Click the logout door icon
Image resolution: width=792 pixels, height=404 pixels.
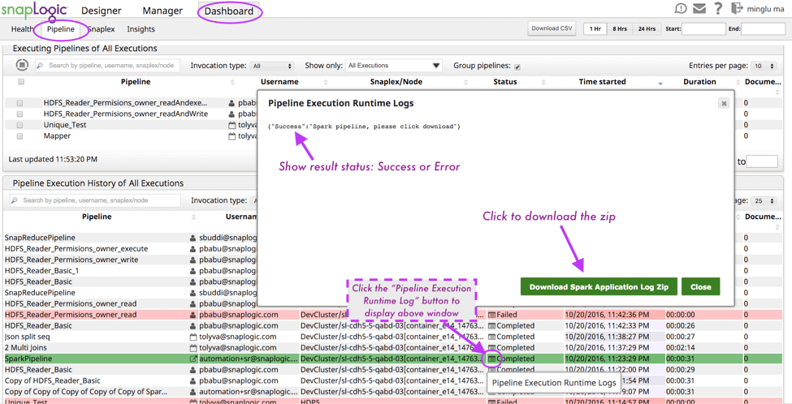(737, 9)
